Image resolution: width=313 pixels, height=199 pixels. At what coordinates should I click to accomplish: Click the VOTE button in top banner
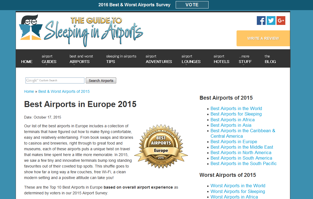click(192, 5)
